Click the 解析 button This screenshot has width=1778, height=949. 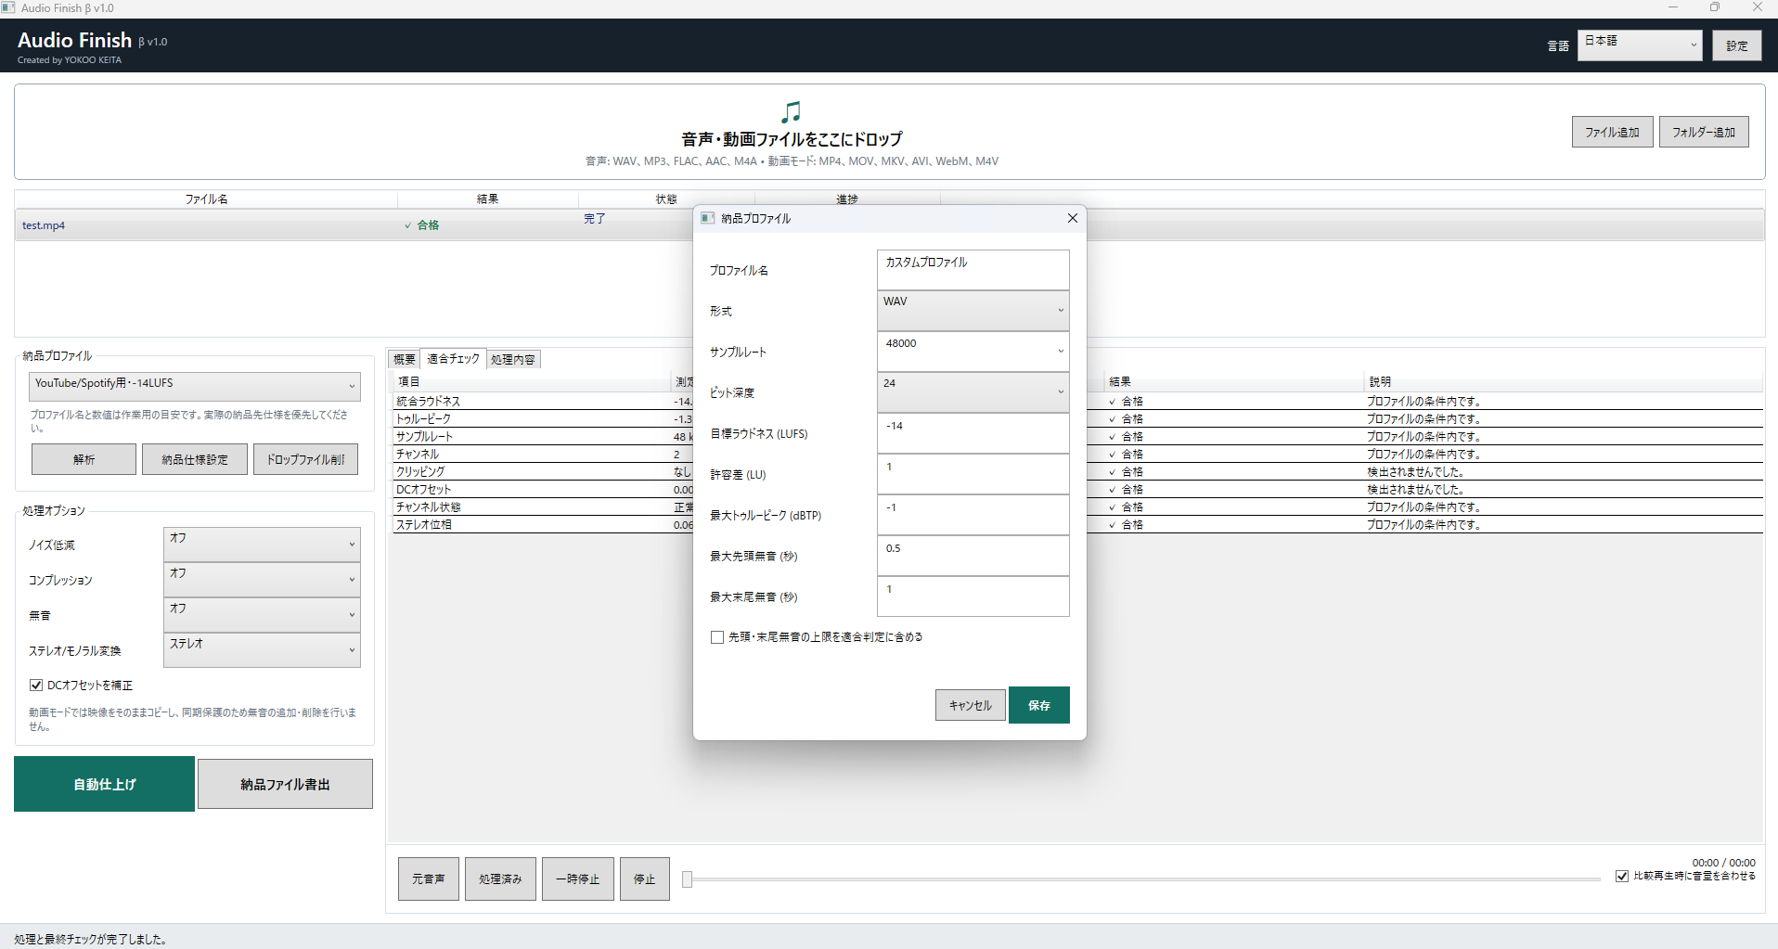84,459
